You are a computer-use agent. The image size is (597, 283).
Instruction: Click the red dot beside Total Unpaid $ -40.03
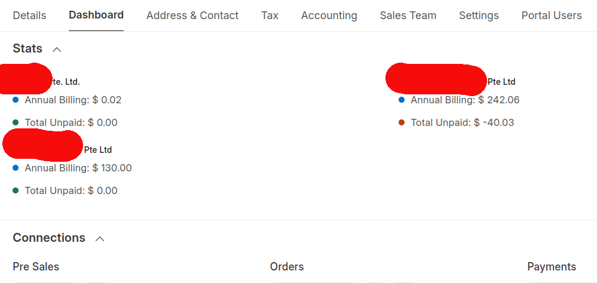402,122
